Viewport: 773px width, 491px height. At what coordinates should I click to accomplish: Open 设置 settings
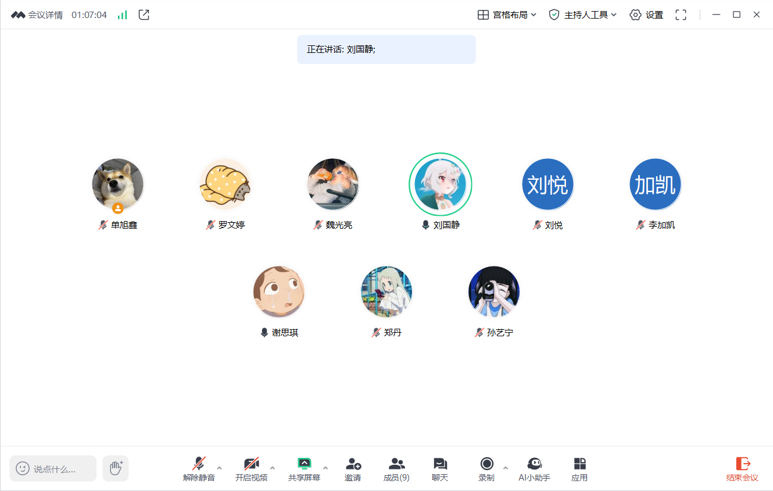(x=646, y=15)
